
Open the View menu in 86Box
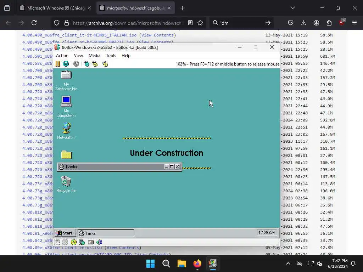click(x=78, y=56)
